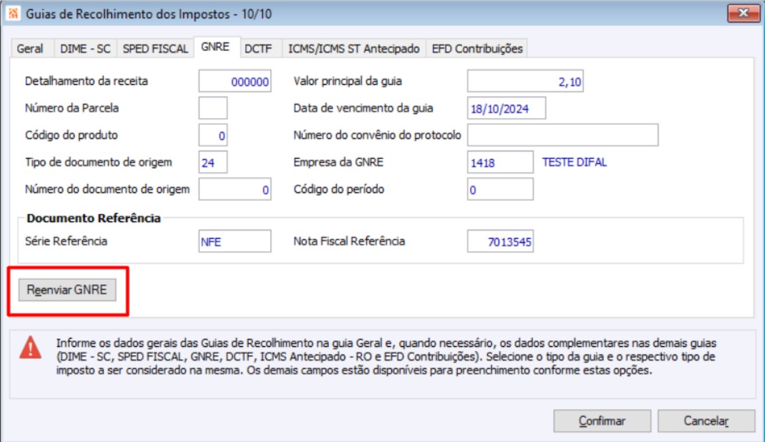
Task: Switch to EFD Contribuições tab
Action: coord(477,49)
